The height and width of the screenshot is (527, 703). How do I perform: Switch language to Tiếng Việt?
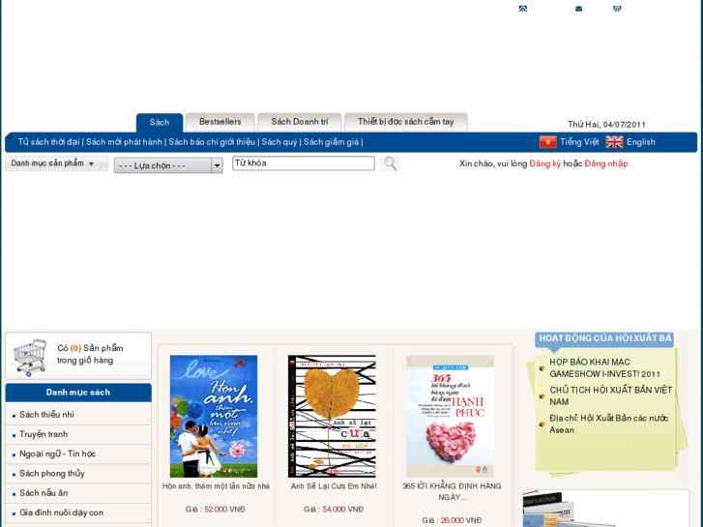click(x=579, y=142)
